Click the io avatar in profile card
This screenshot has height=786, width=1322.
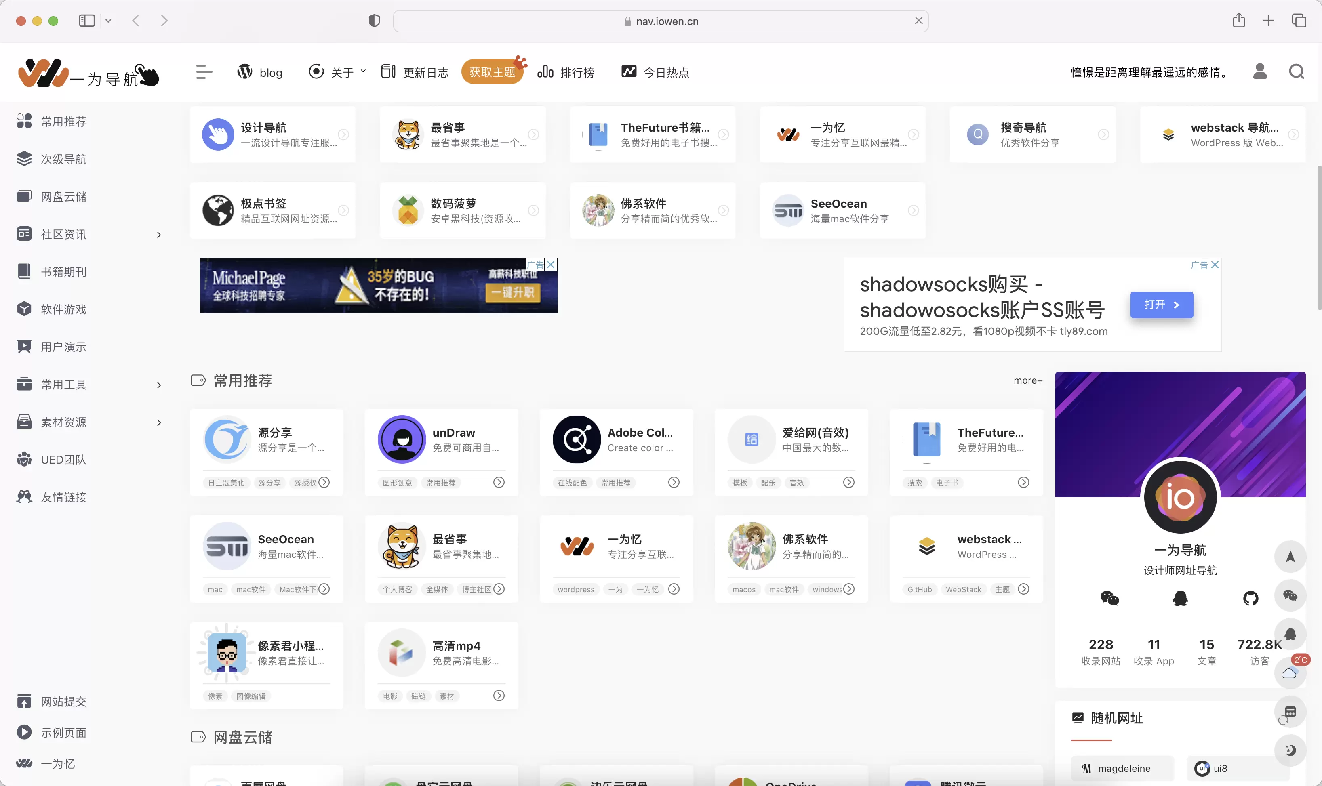click(x=1180, y=497)
